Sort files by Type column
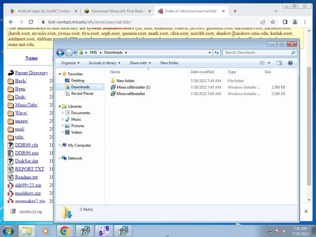 [x=232, y=72]
